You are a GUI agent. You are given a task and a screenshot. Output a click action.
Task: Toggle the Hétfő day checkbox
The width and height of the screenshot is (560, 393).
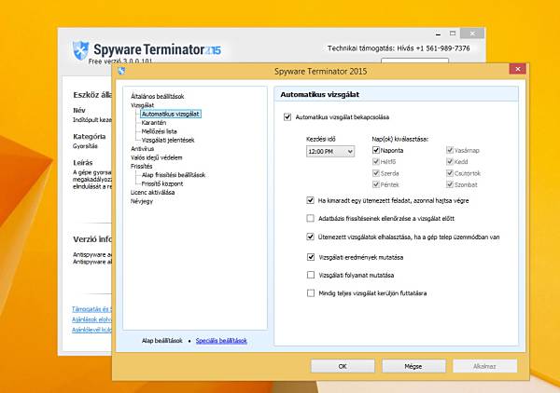click(376, 161)
